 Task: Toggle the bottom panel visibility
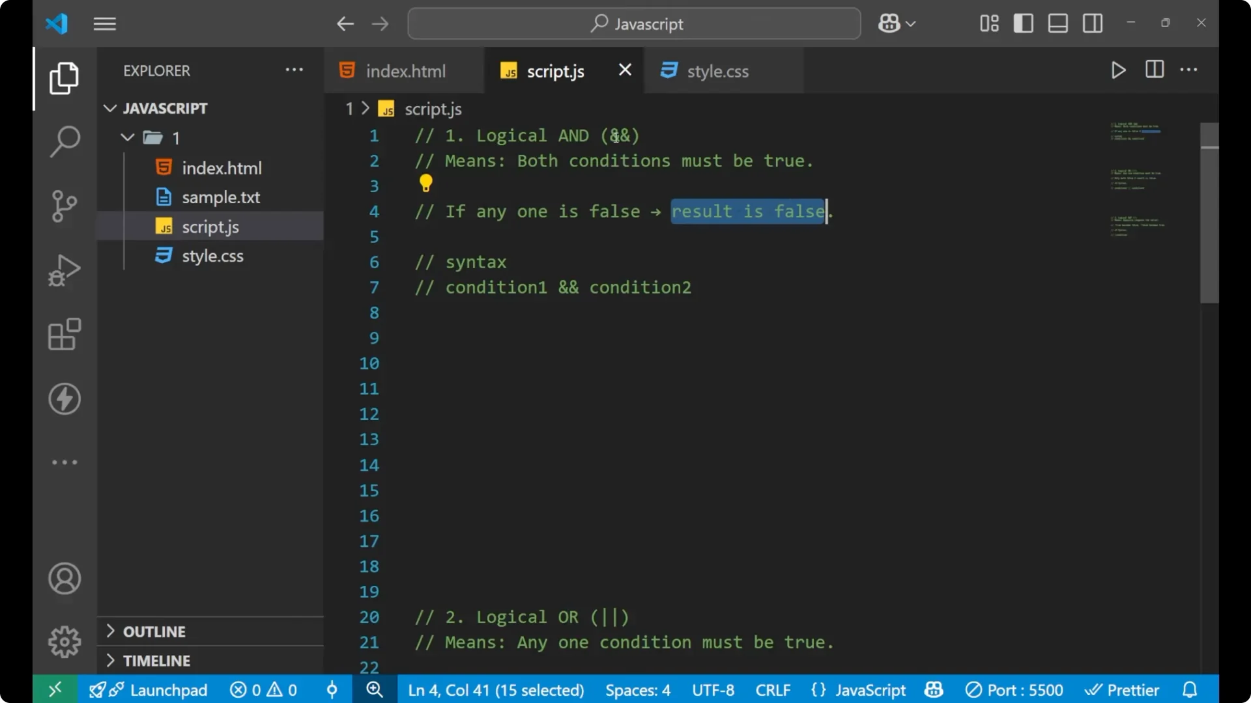[1057, 23]
